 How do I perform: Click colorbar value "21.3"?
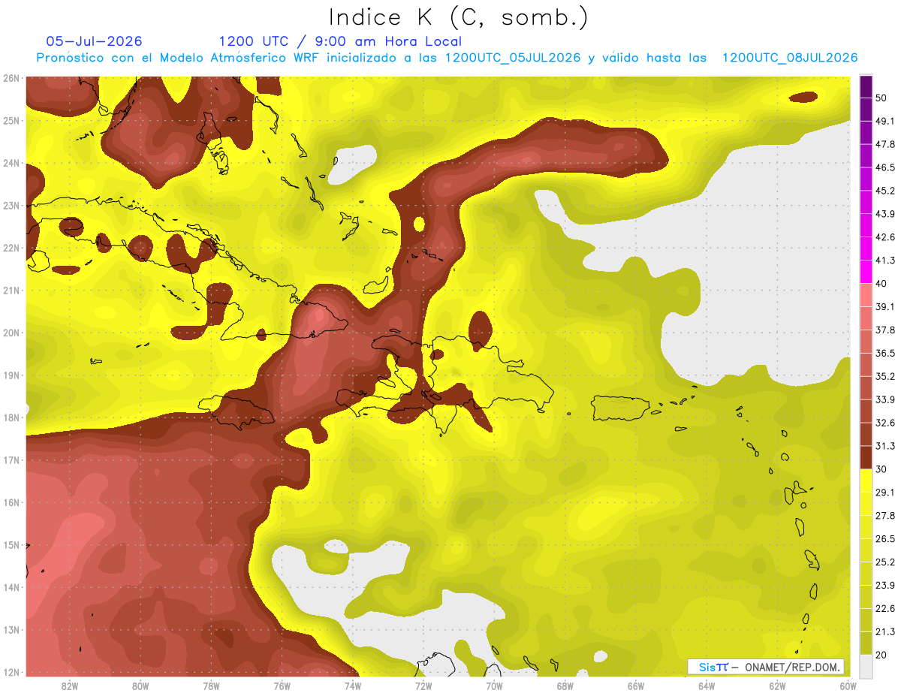tap(885, 632)
